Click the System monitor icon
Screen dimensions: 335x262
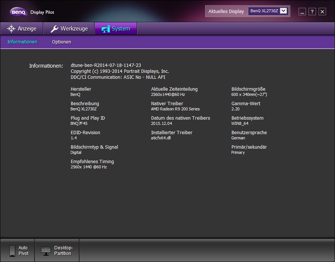(x=106, y=29)
